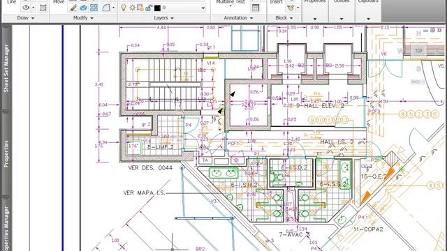Viewport: 447px width, 251px height.
Task: Click the '15-Q.E.2' label text
Action: [x=374, y=176]
